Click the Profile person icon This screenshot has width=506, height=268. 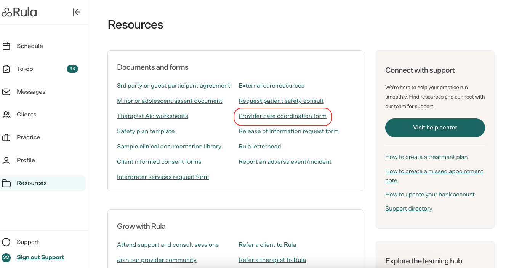[6, 160]
